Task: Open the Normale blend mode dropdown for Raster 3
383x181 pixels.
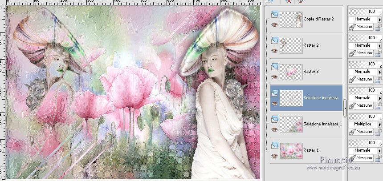Action: tap(365, 72)
